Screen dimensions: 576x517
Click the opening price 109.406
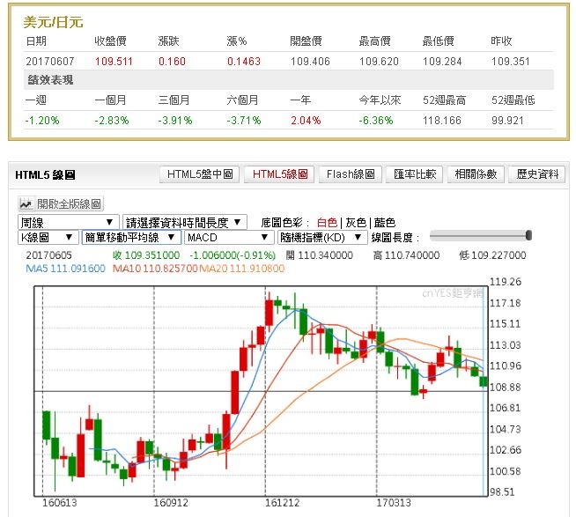tap(310, 62)
